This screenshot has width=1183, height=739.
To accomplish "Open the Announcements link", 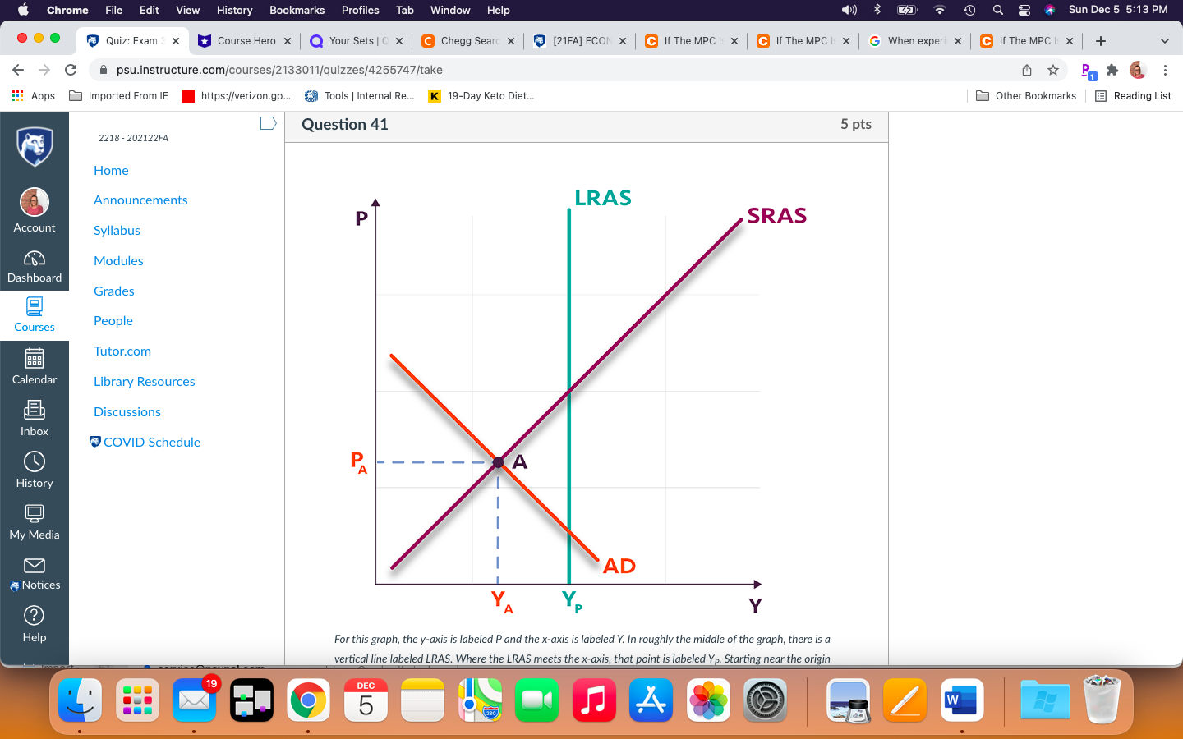I will (x=140, y=200).
